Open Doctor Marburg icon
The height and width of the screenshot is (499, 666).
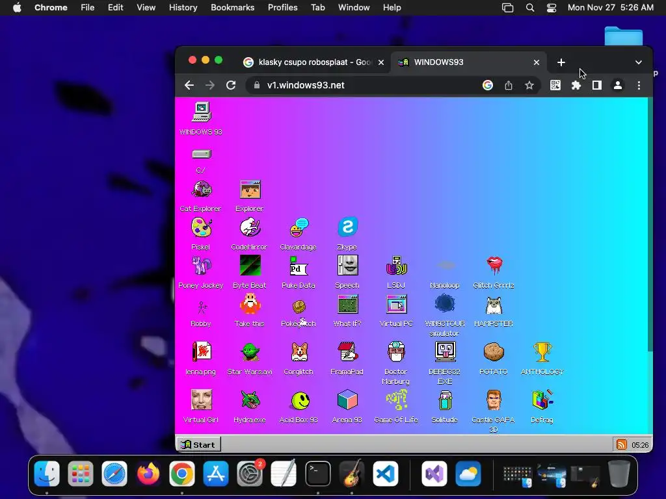(396, 352)
